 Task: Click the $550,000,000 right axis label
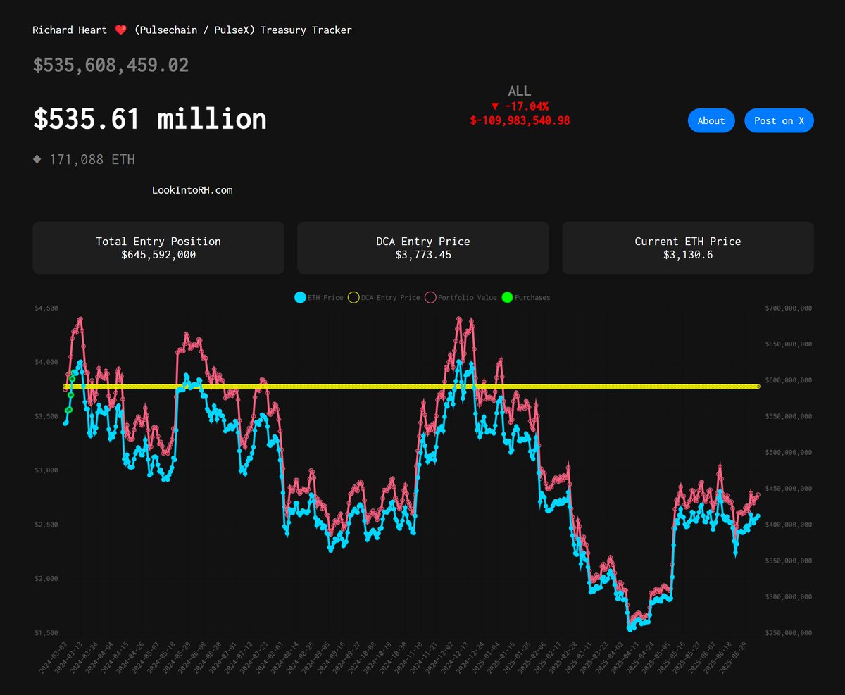tap(788, 416)
